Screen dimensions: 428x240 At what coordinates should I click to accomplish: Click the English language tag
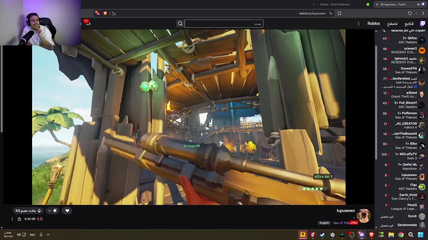pos(324,223)
